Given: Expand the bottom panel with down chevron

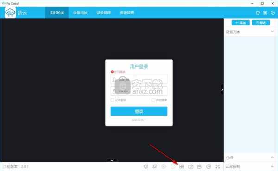Looking at the screenshot, I should point(112,160).
